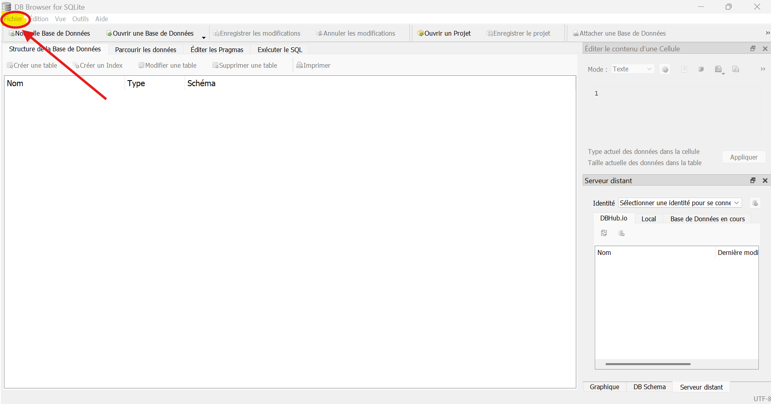This screenshot has width=771, height=404.
Task: Open the Mode Texte dropdown
Action: click(x=632, y=69)
